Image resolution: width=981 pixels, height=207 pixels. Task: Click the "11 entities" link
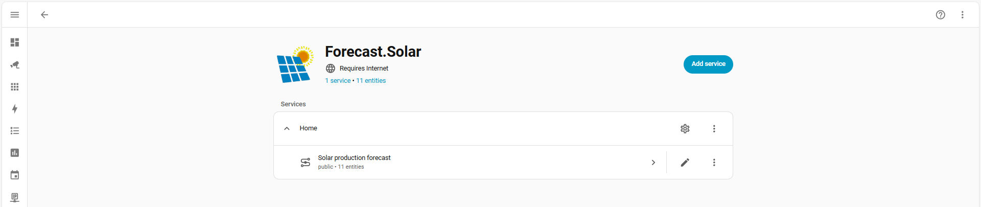tap(371, 81)
